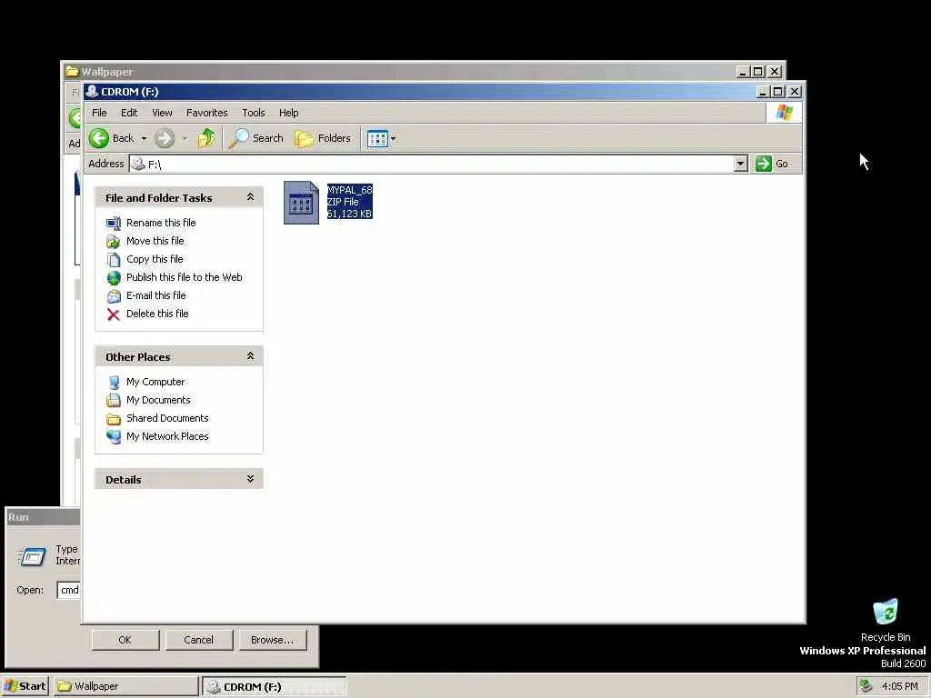
Task: Click the Start button
Action: [25, 686]
